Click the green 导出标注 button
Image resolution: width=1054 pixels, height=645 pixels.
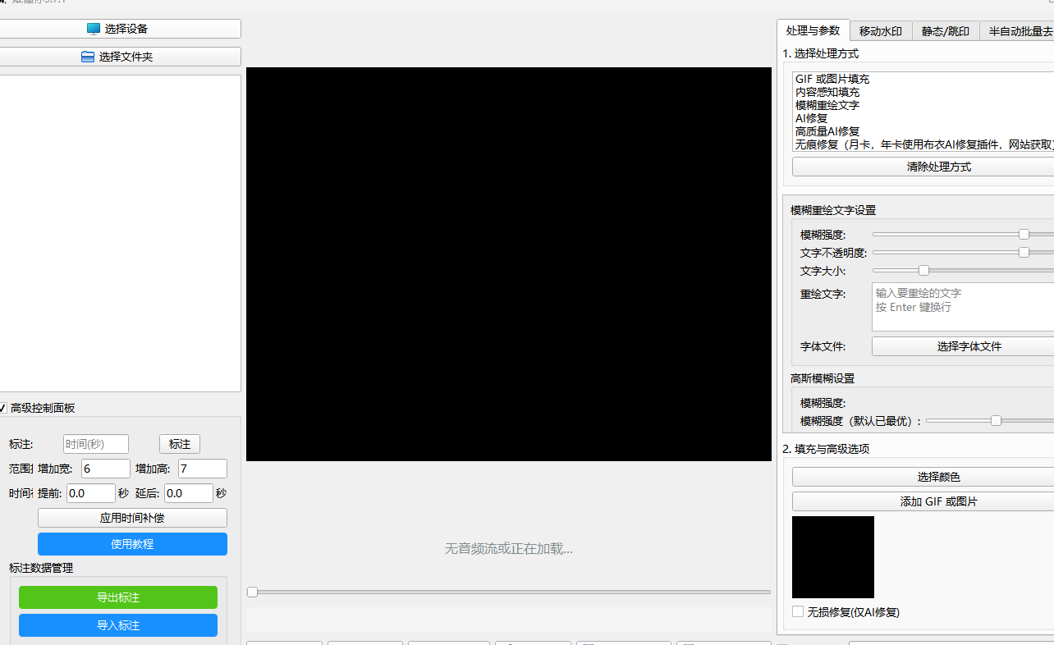pyautogui.click(x=118, y=597)
